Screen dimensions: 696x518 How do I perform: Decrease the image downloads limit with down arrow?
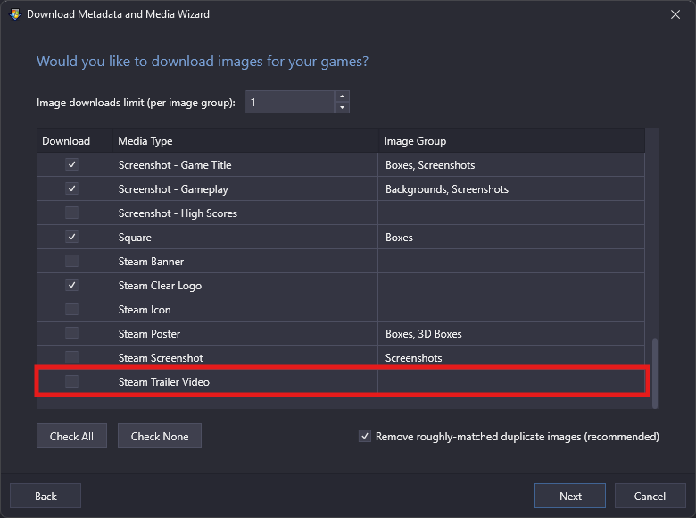point(342,107)
